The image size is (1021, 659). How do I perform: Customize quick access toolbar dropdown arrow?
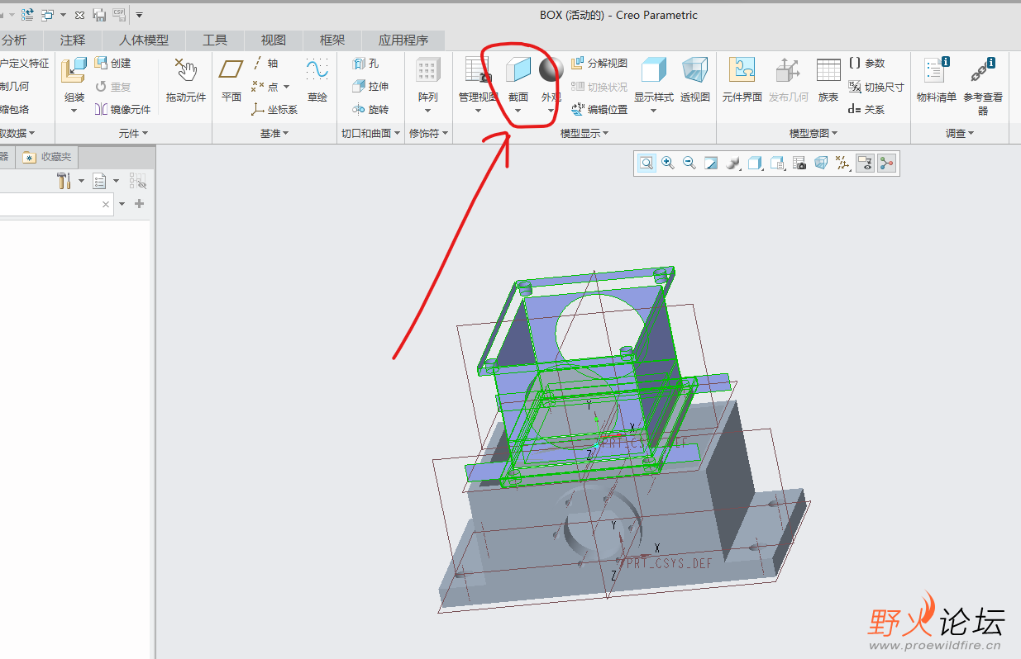(139, 14)
